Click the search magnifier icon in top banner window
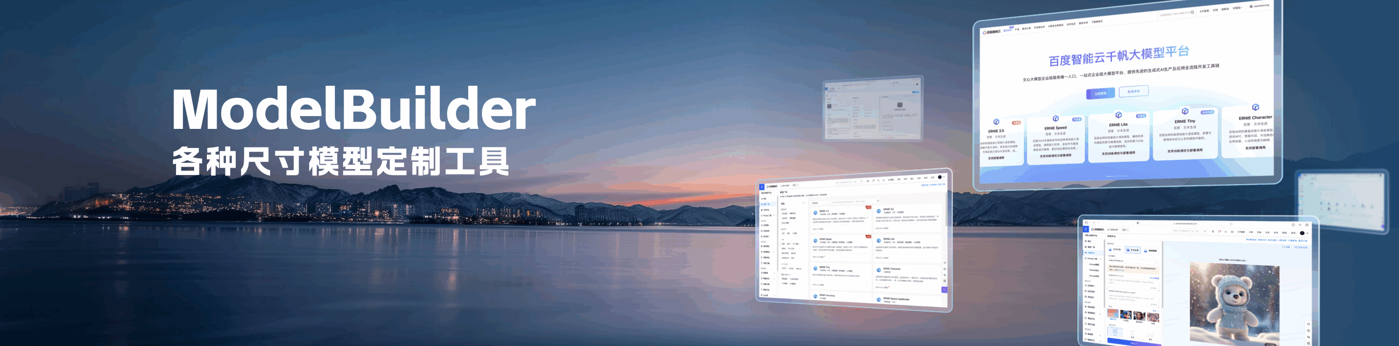This screenshot has width=1399, height=346. coord(1192,12)
